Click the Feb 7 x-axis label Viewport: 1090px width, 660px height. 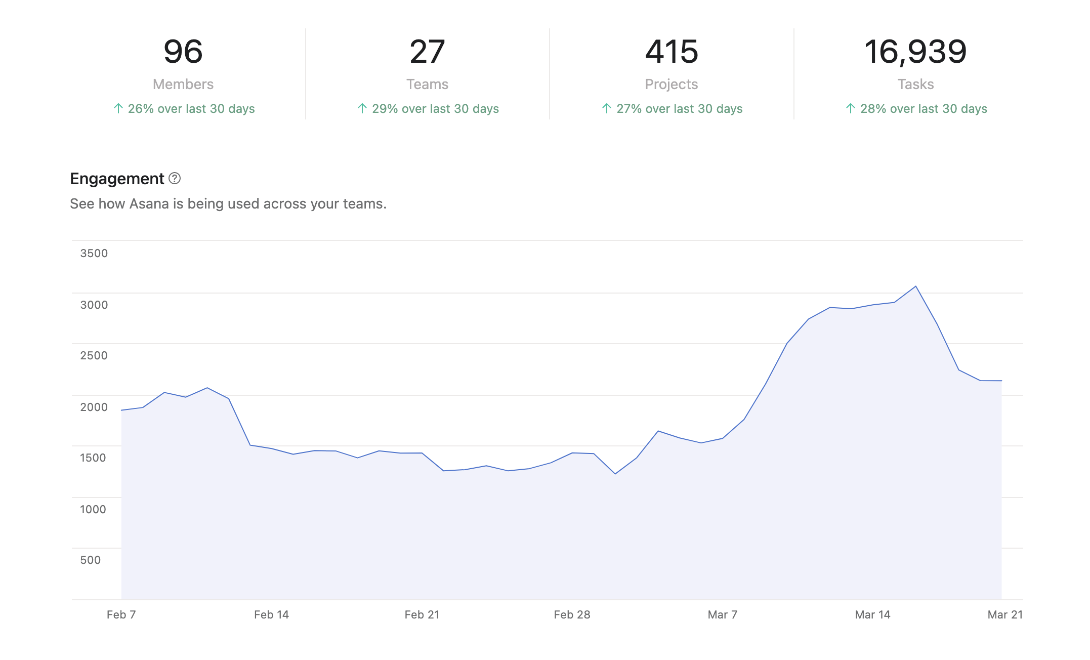[121, 615]
